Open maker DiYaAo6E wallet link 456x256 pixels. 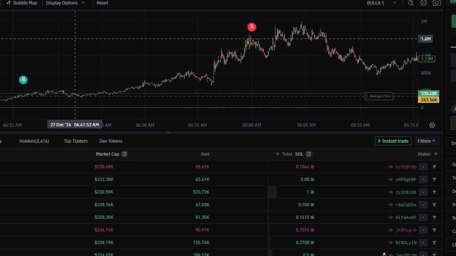pos(406,217)
